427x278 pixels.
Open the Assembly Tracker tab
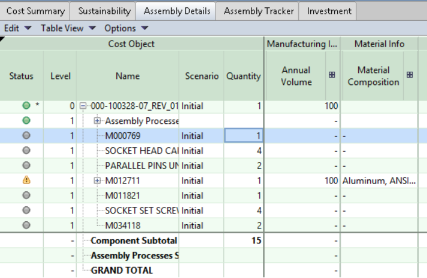pos(258,11)
